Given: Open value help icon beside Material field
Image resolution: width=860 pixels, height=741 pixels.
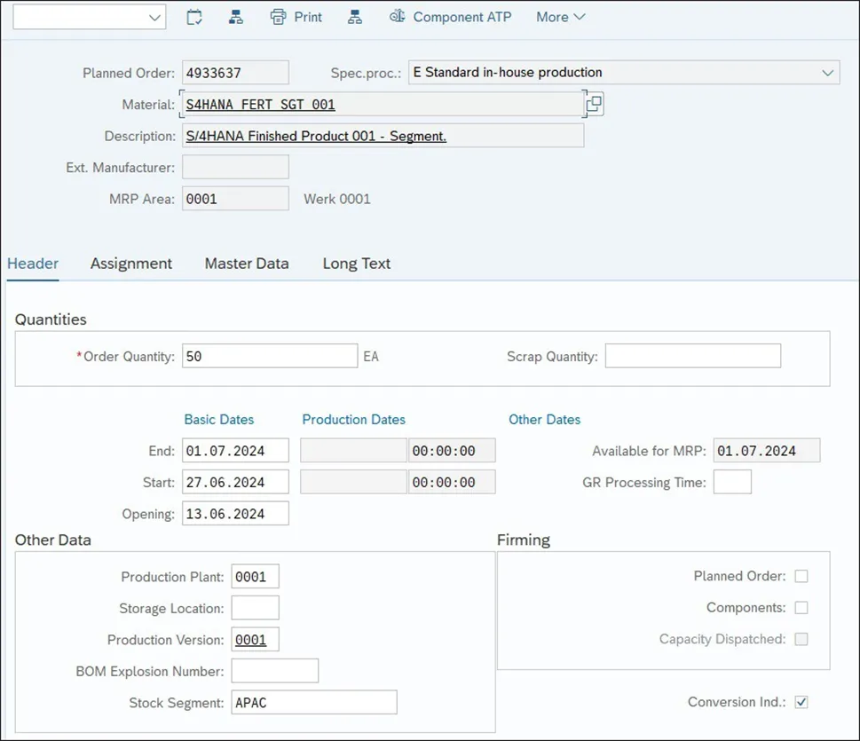Looking at the screenshot, I should pyautogui.click(x=595, y=104).
